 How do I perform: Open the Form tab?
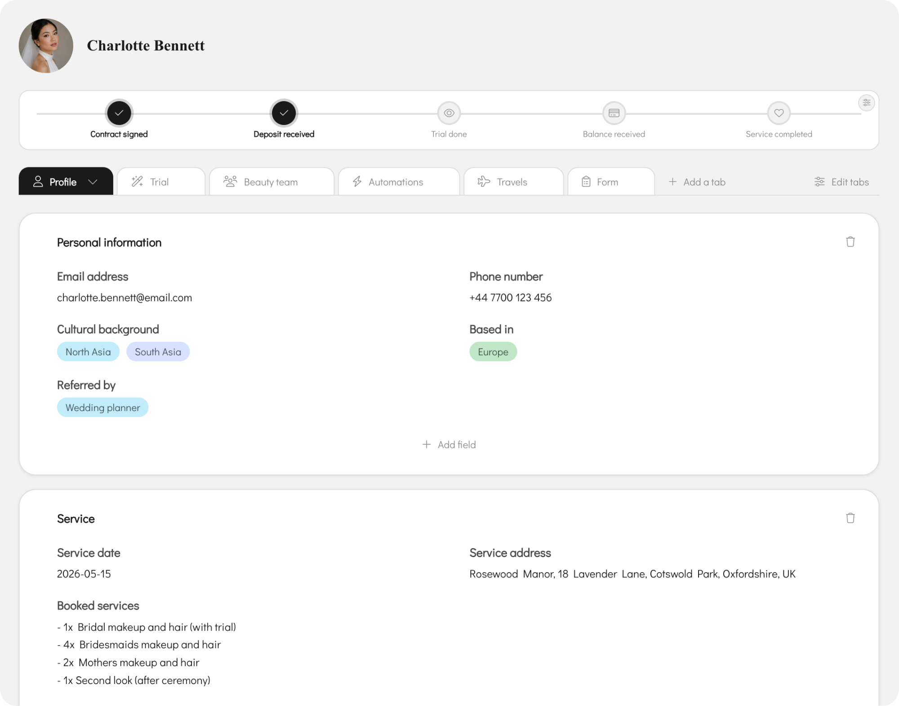(x=611, y=182)
